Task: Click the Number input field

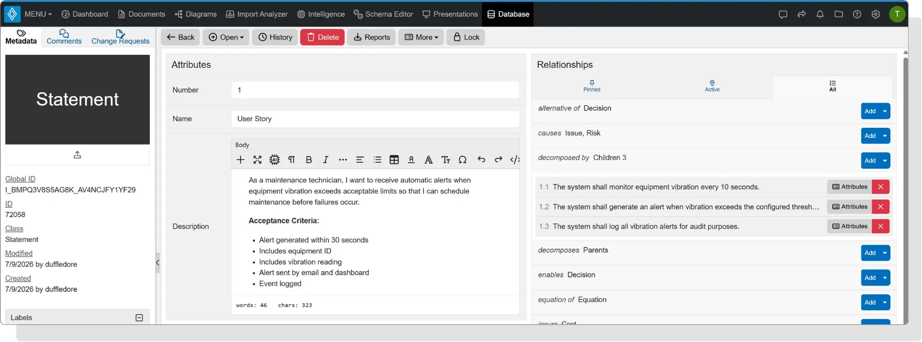Action: tap(375, 90)
